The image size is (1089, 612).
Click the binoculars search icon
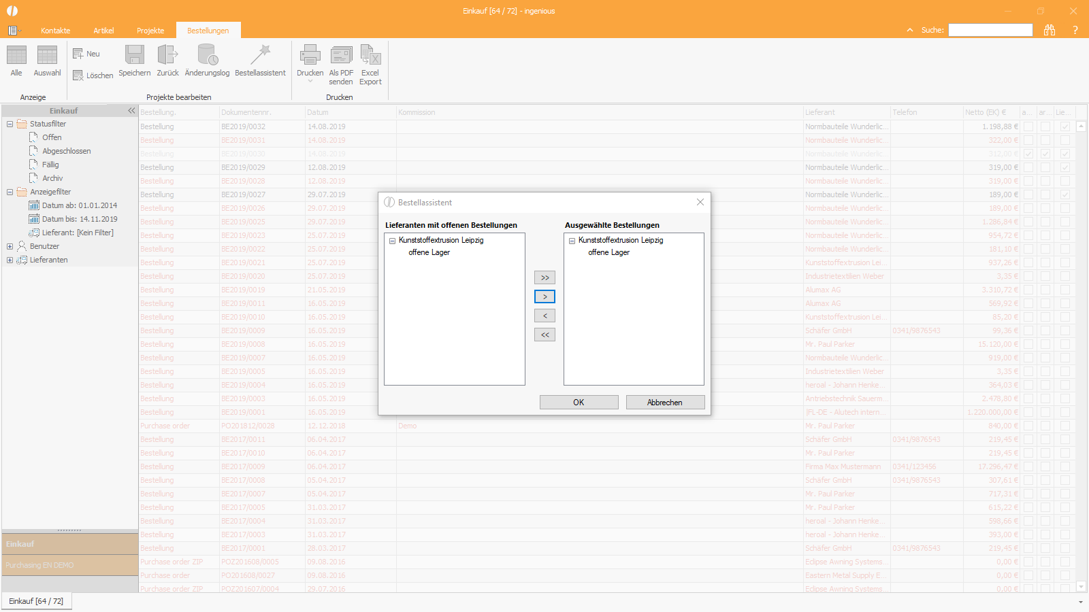point(1050,30)
